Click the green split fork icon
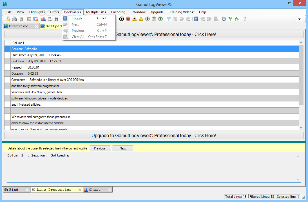This screenshot has height=202, width=308. [x=230, y=19]
